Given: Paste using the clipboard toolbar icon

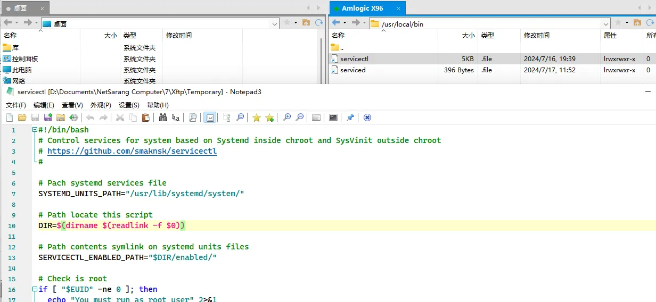Looking at the screenshot, I should coord(145,118).
